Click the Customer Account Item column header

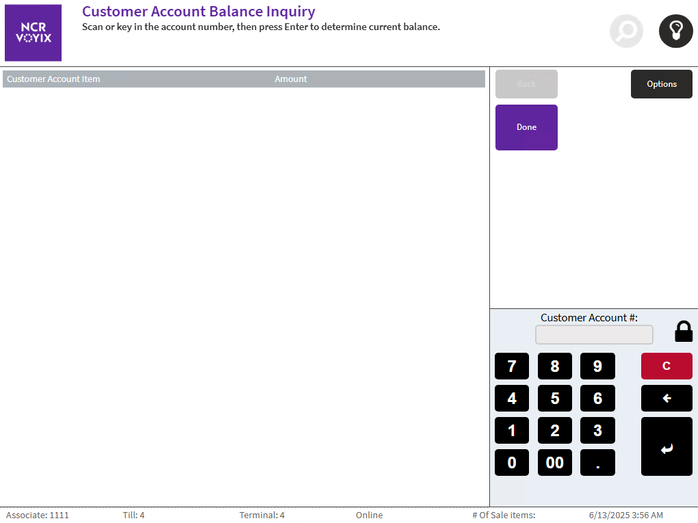click(x=53, y=79)
